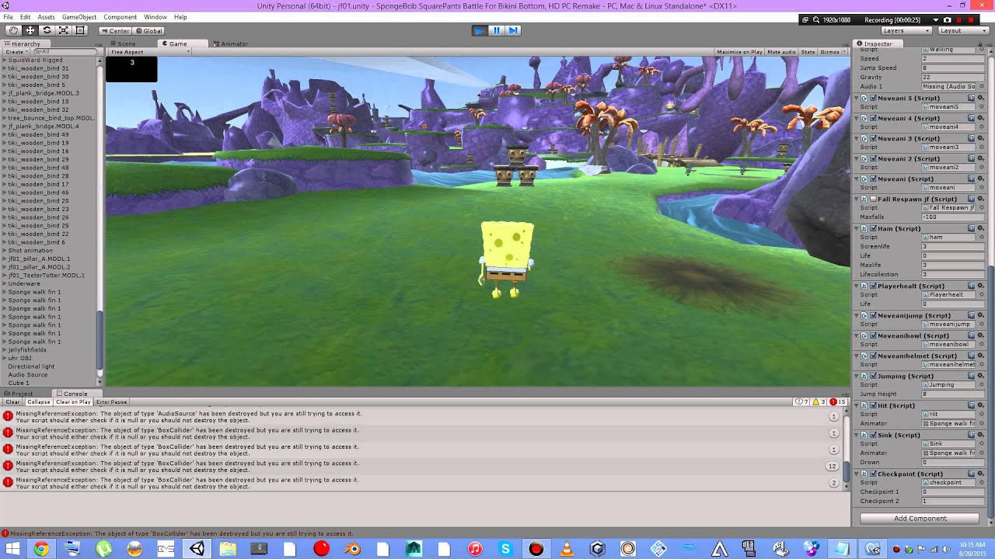The width and height of the screenshot is (995, 559).
Task: Toggle Global handle rotation button
Action: (148, 31)
